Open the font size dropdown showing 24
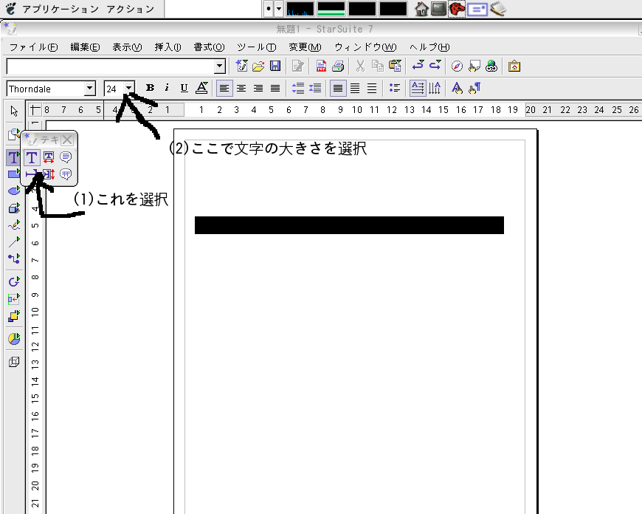Image resolution: width=642 pixels, height=514 pixels. 129,89
